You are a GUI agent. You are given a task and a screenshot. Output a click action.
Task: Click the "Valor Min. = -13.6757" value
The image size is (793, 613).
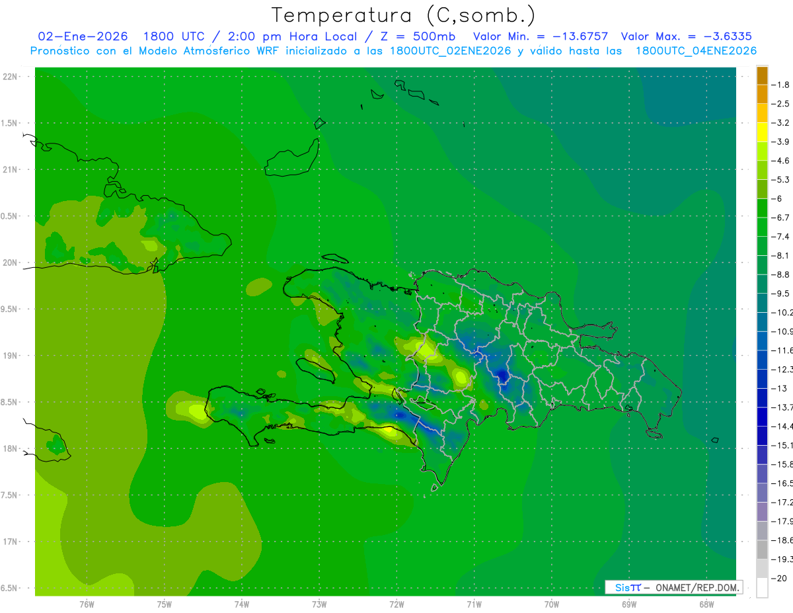(541, 36)
